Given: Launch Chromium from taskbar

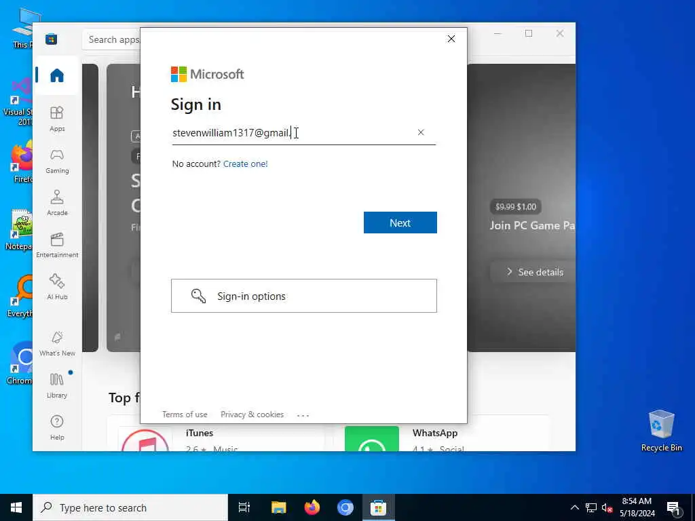Looking at the screenshot, I should point(345,507).
